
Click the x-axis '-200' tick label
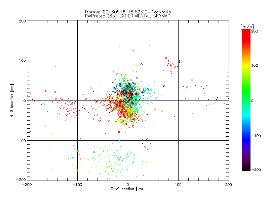(x=27, y=185)
